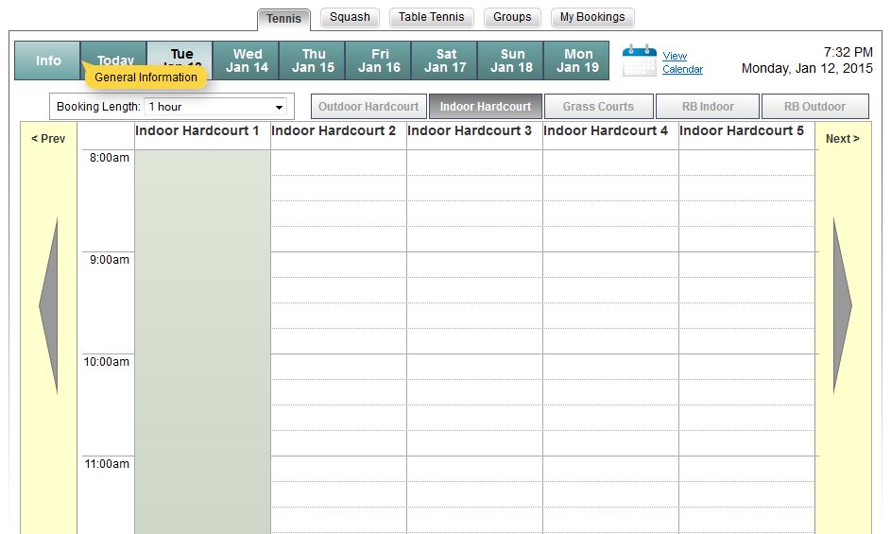Click the 9:00am time label
The width and height of the screenshot is (891, 534).
coord(109,260)
